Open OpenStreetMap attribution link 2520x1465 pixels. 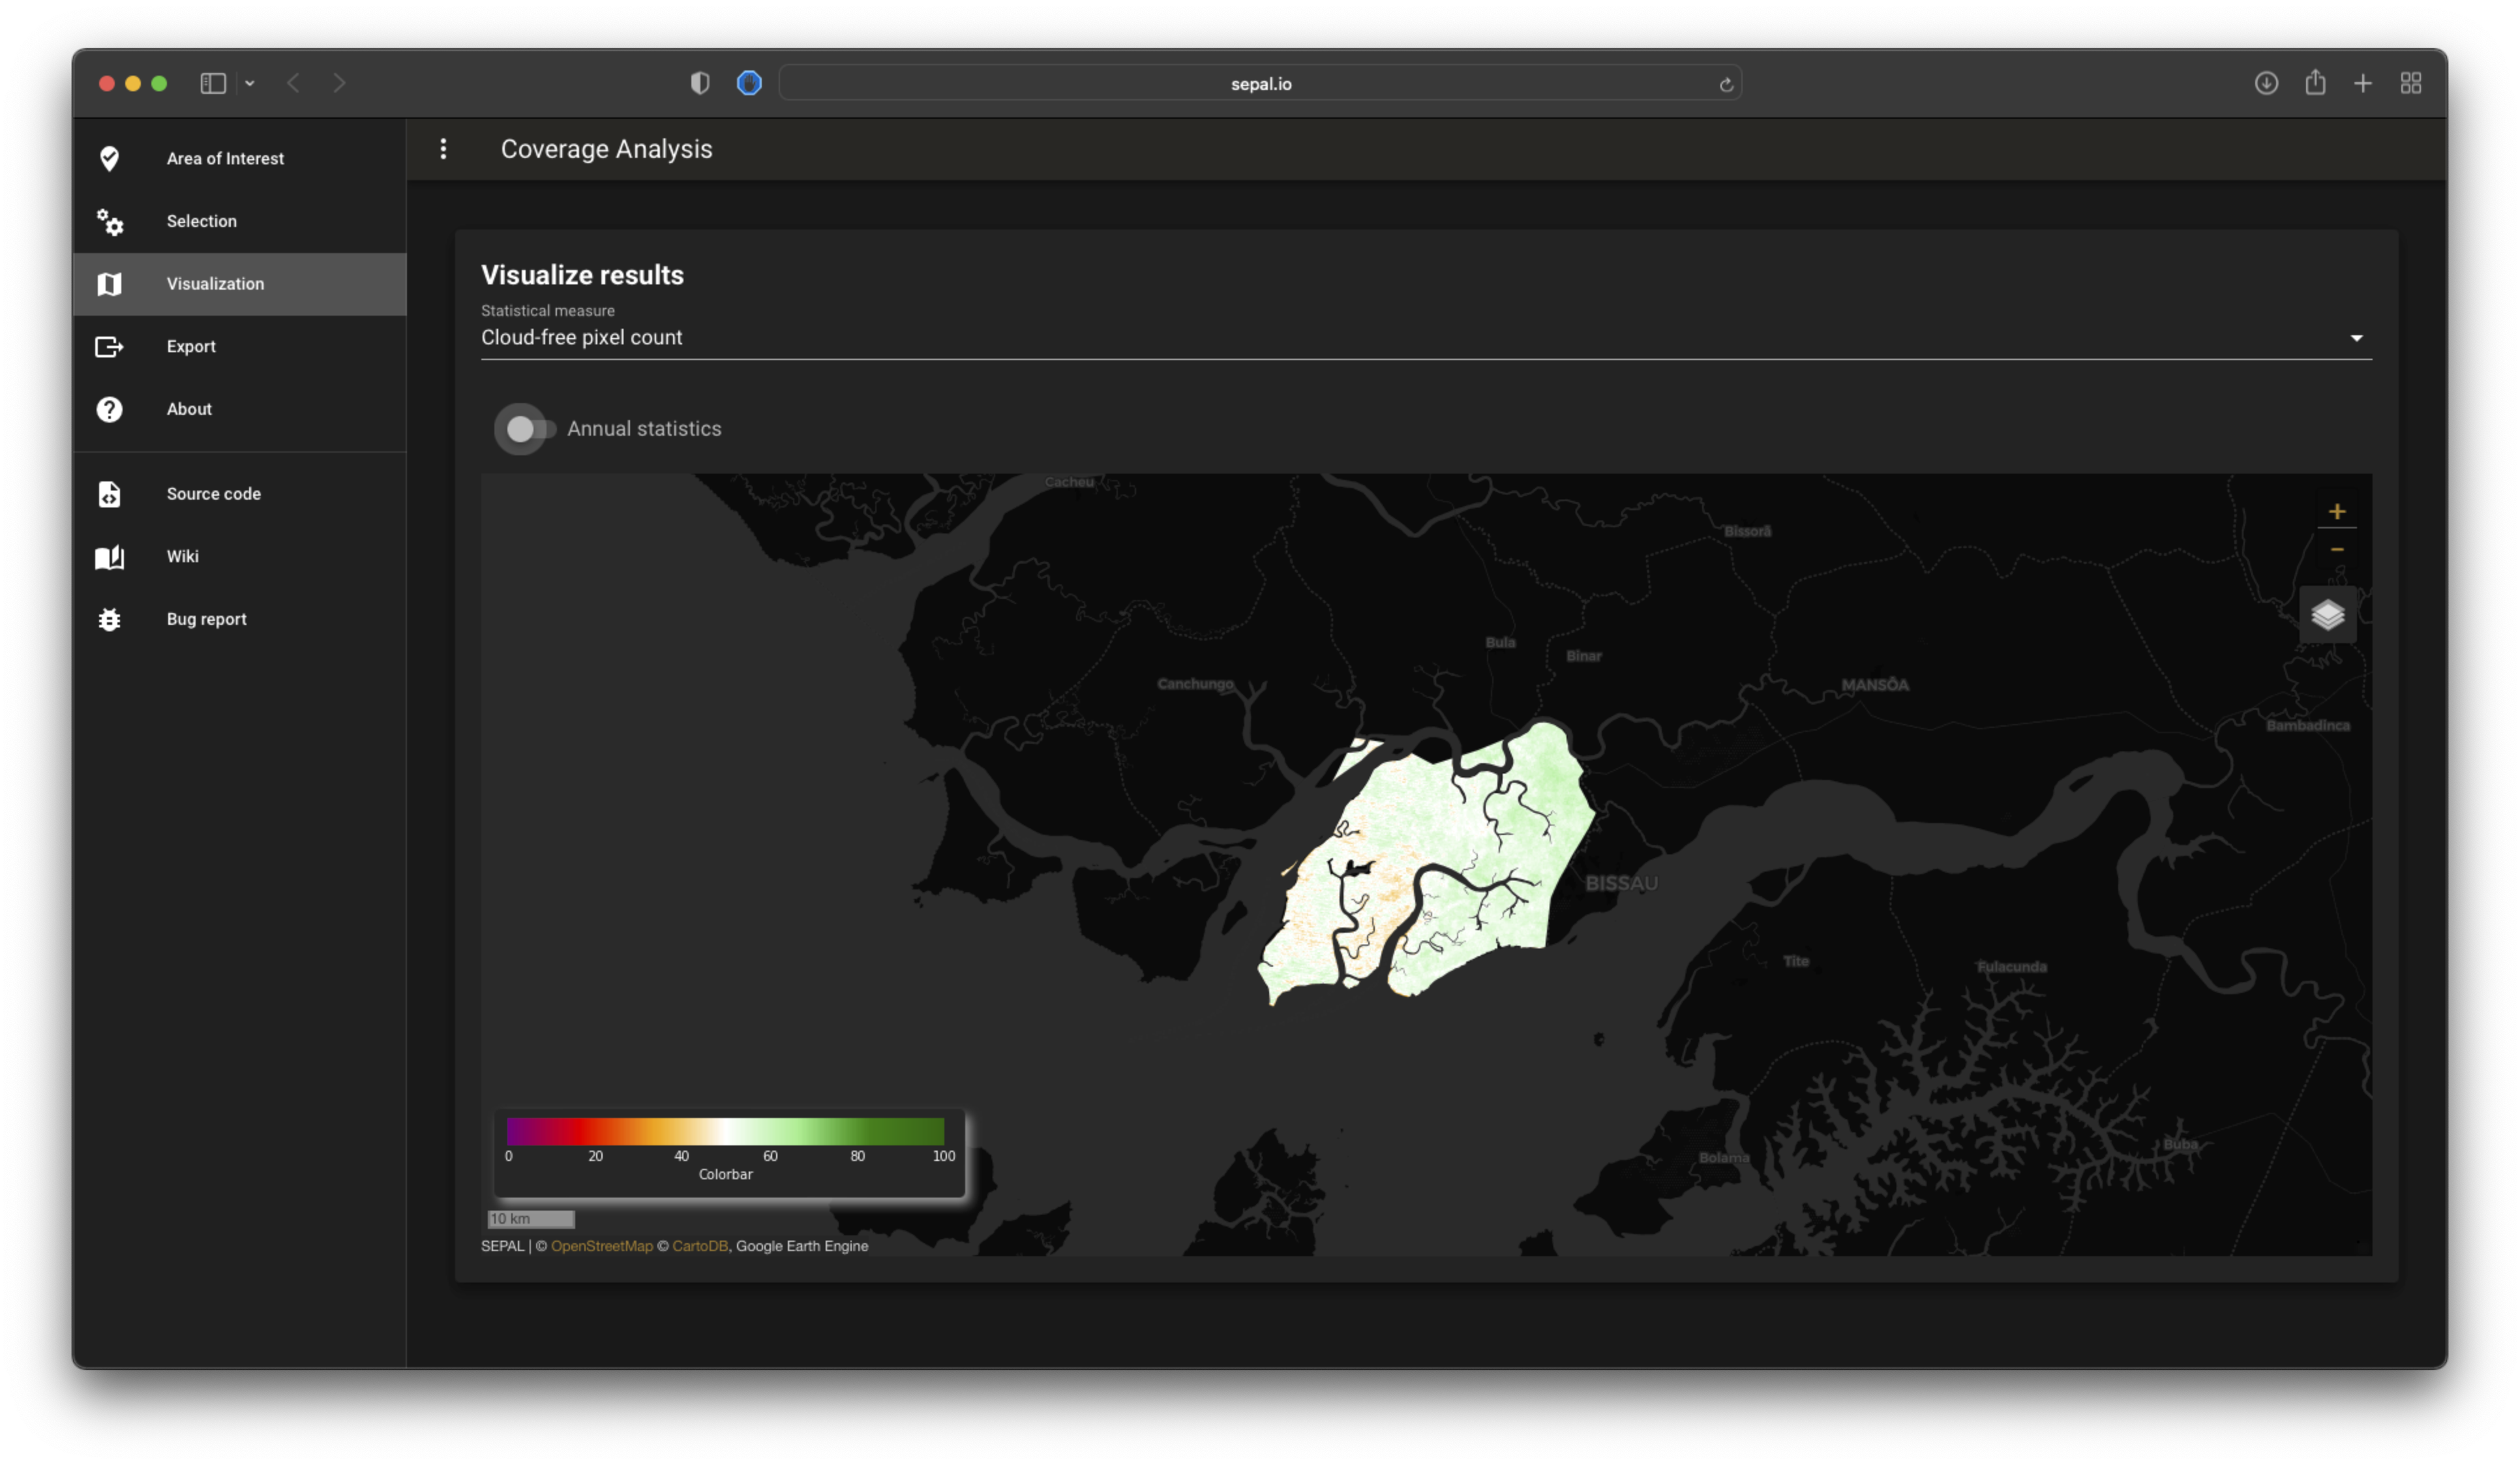(601, 1246)
